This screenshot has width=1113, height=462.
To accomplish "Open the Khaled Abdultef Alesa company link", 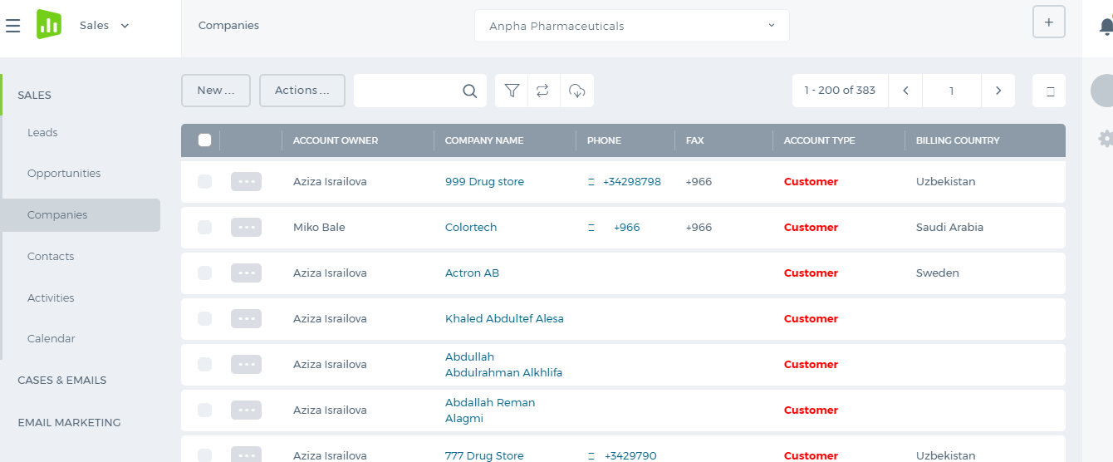I will pyautogui.click(x=504, y=318).
